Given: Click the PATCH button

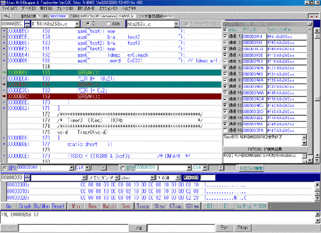Looking at the screenshot, I should pos(260,206).
